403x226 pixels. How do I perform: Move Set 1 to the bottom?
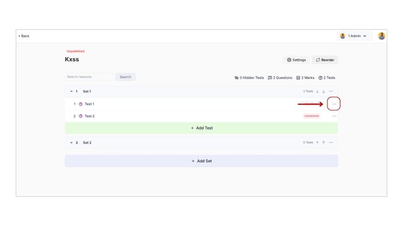[324, 91]
